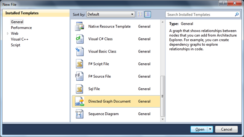The image size is (244, 137).
Task: Click the Native Resource Template icon
Action: (x=80, y=26)
